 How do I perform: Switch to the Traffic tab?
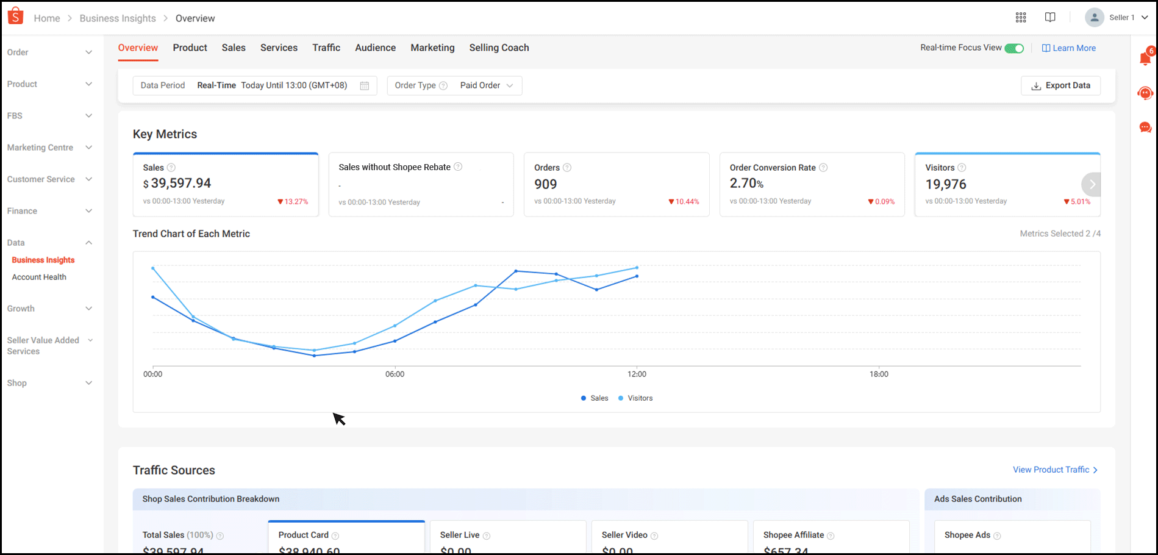tap(326, 48)
